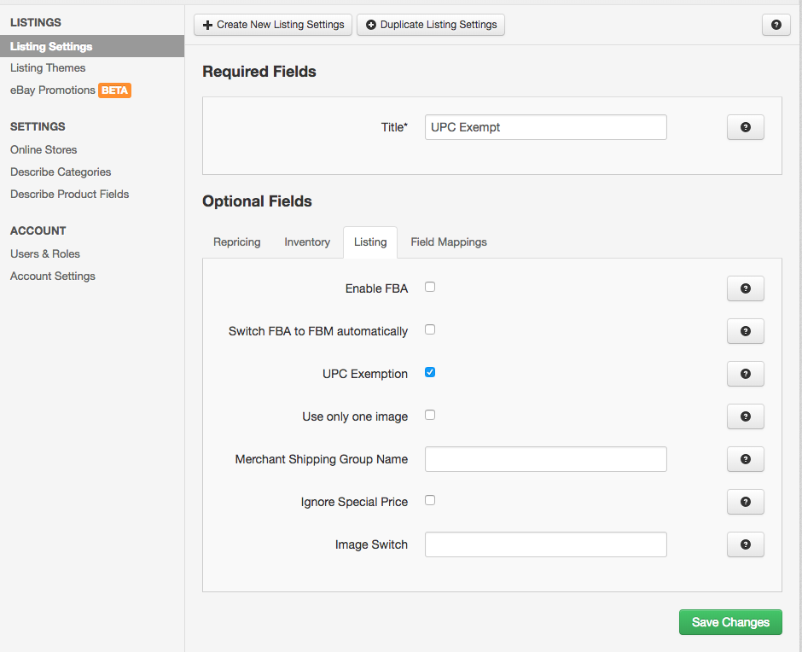
Task: Enable the FBA checkbox
Action: tap(430, 287)
